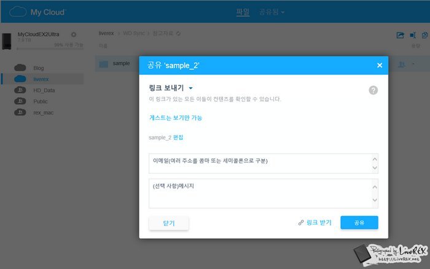Viewport: 430px width, 269px height.
Task: Click the sample folder icon
Action: (x=103, y=64)
